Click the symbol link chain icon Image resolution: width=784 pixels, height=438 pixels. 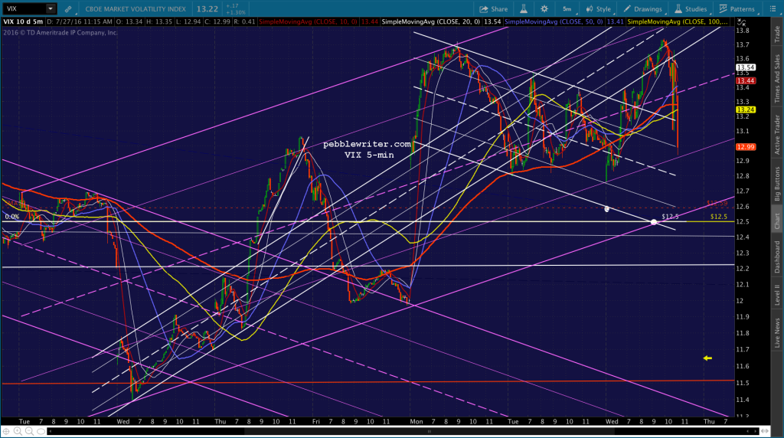point(68,9)
